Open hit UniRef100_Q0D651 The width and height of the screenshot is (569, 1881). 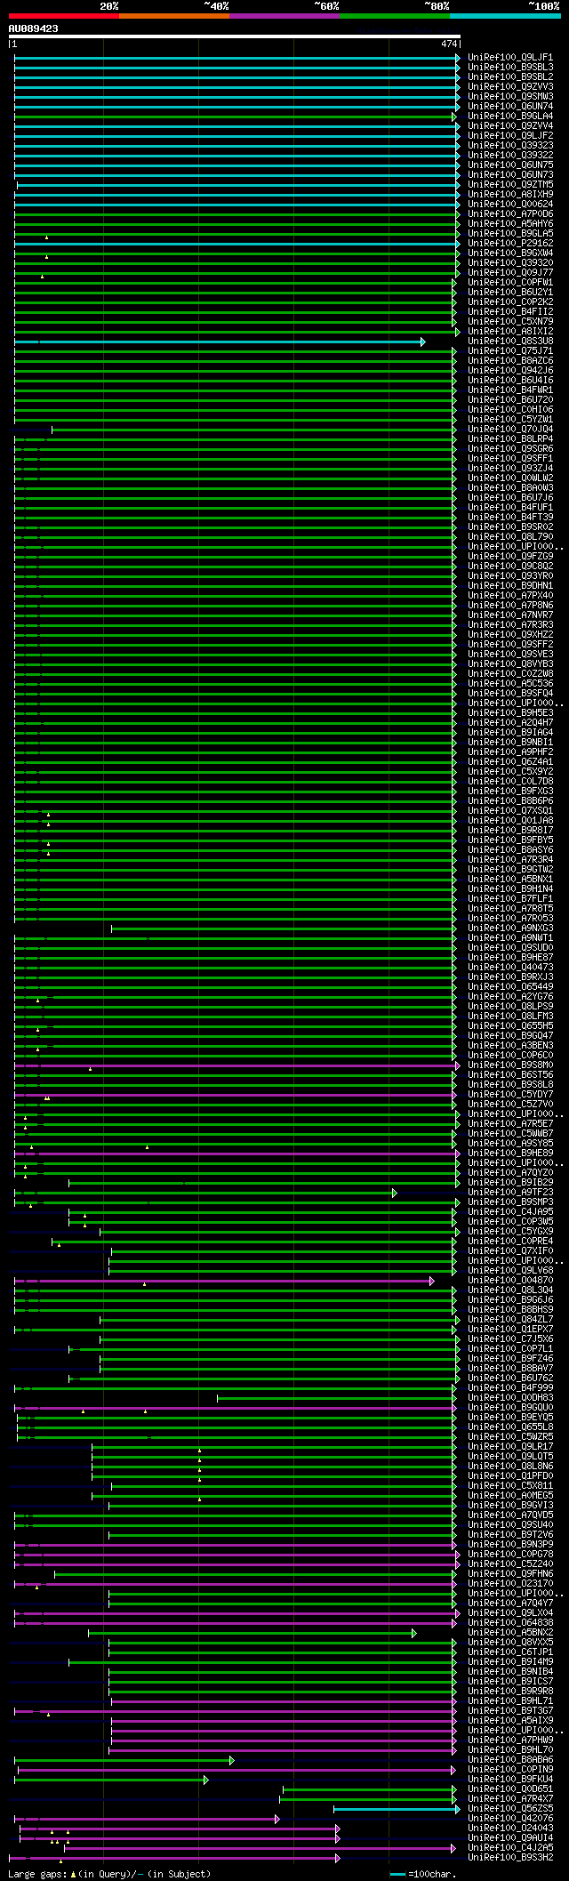[x=510, y=1789]
